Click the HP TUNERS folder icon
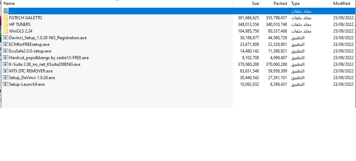Image resolution: width=356 pixels, height=161 pixels. [6, 24]
